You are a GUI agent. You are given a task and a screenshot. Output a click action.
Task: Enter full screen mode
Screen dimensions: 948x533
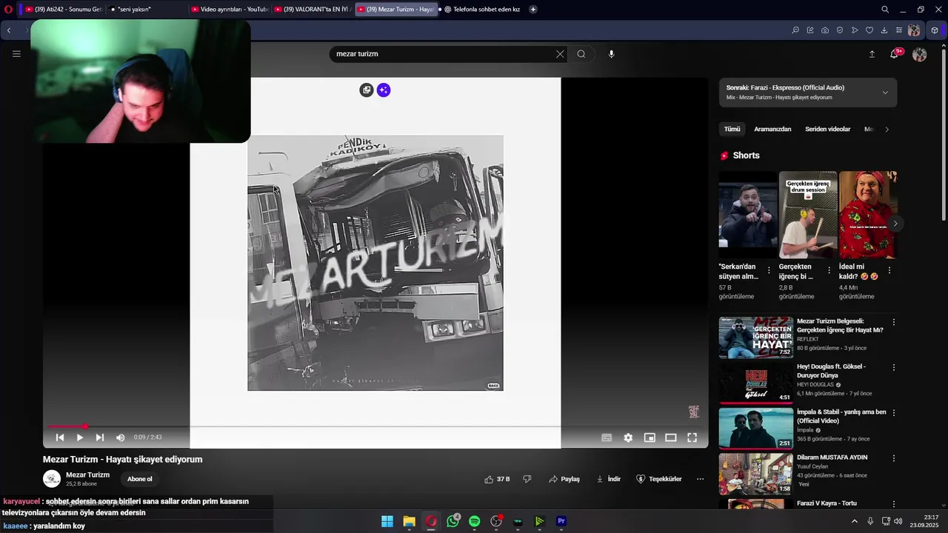coord(692,438)
